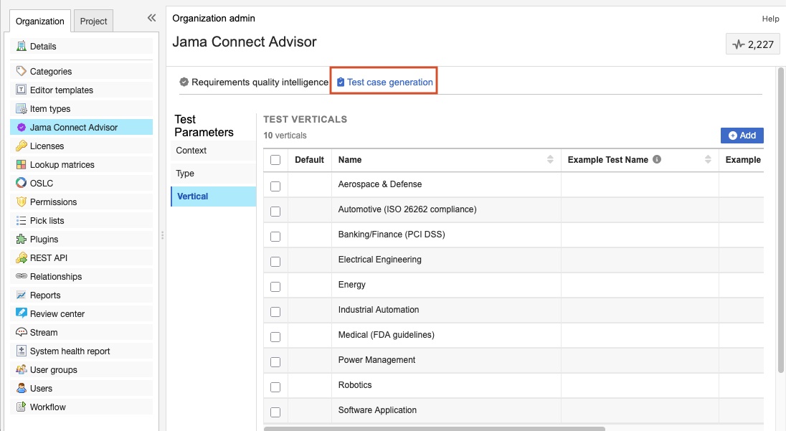Image resolution: width=786 pixels, height=431 pixels.
Task: Click the blue Add button
Action: pyautogui.click(x=742, y=136)
